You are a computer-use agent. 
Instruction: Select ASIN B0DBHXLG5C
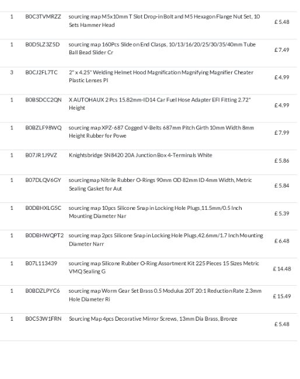point(43,208)
